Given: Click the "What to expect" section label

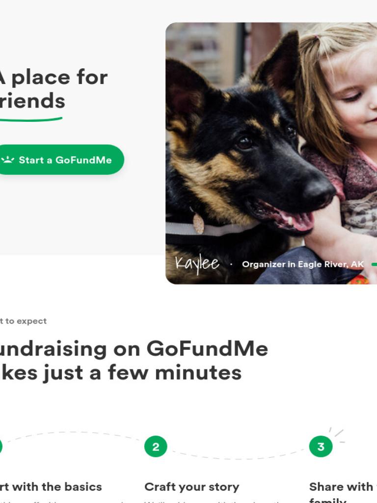Looking at the screenshot, I should (23, 321).
